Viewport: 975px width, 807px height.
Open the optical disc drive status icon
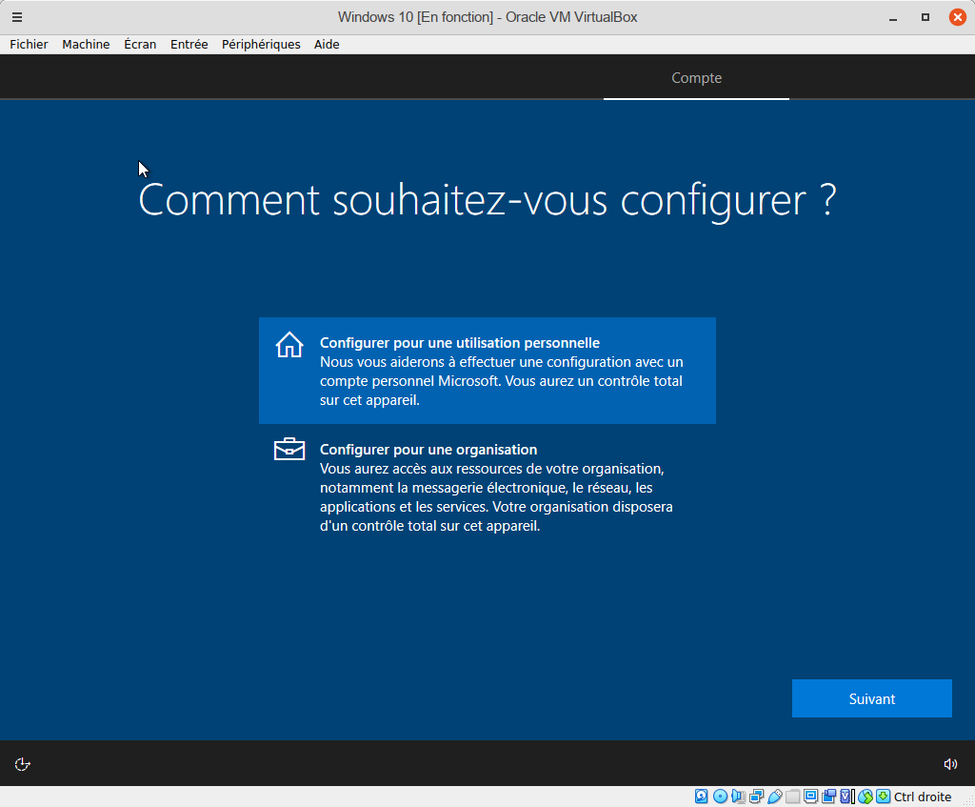click(720, 797)
